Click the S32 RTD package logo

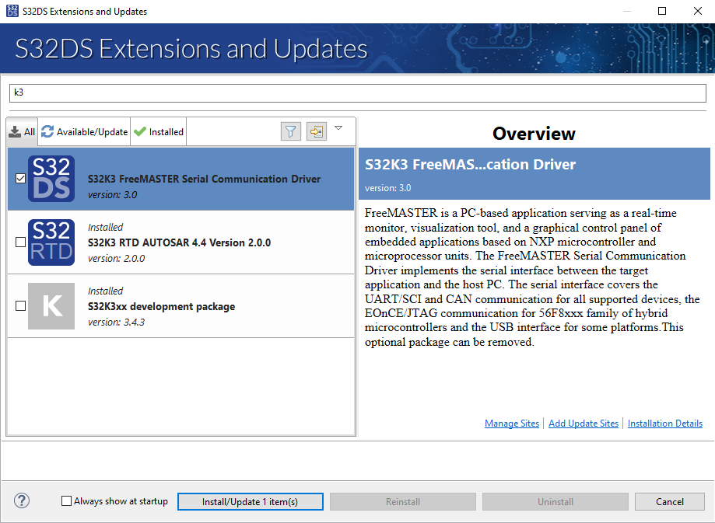(51, 242)
